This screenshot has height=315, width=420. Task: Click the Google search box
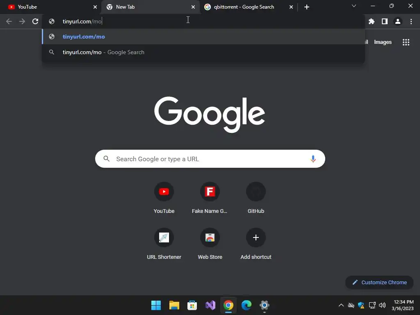click(x=210, y=159)
